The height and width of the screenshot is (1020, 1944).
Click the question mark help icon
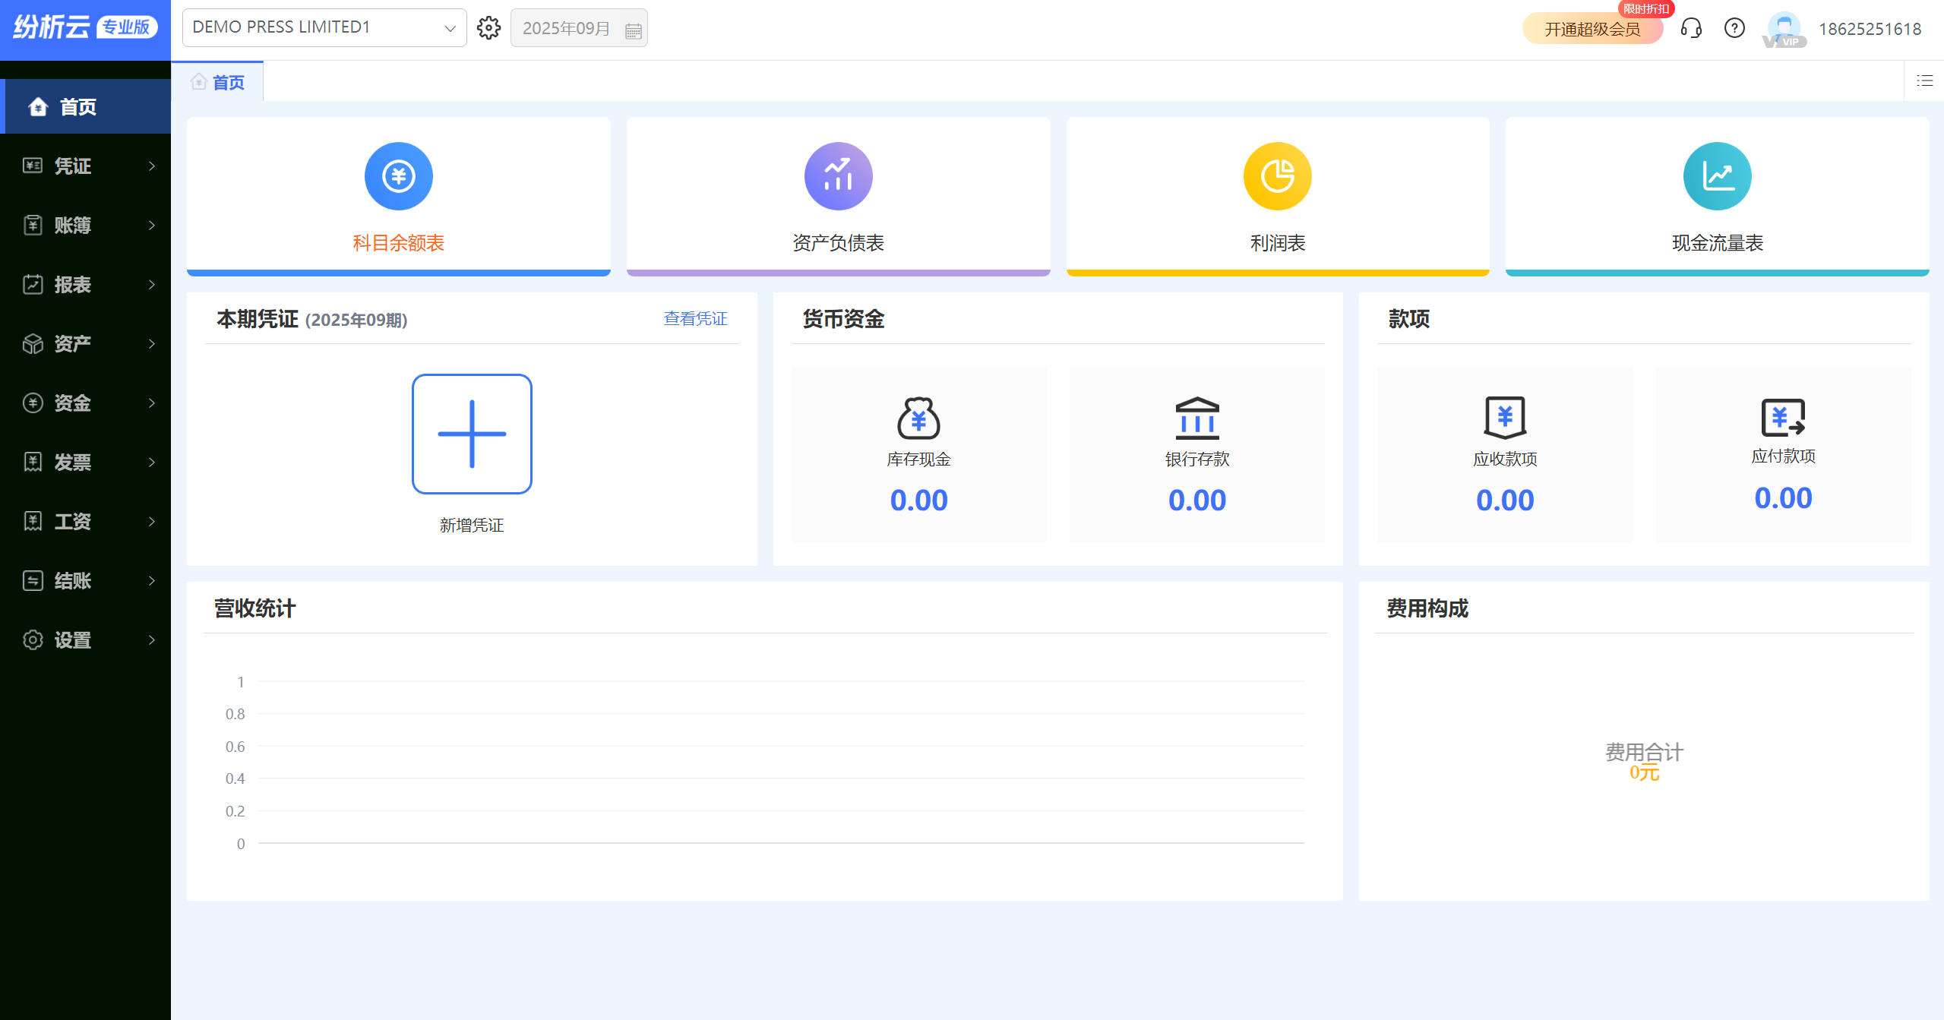[1734, 28]
